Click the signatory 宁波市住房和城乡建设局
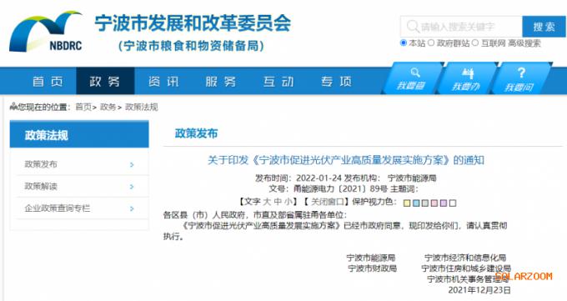 pos(466,268)
